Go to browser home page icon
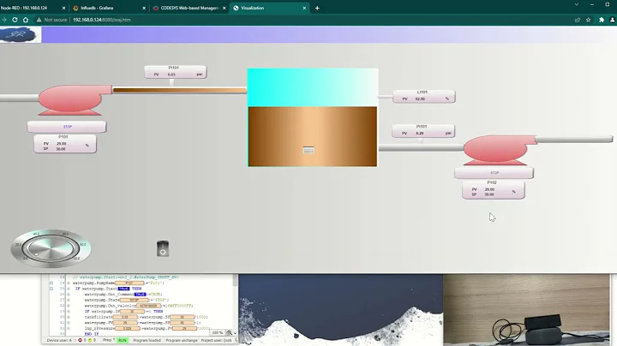 (26, 20)
